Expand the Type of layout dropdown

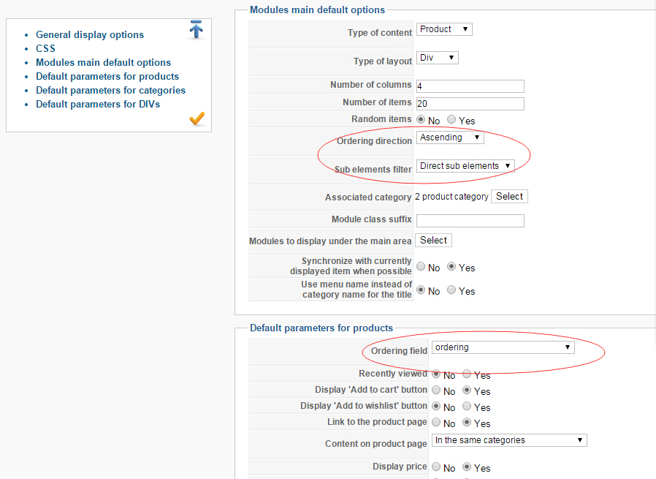point(438,57)
